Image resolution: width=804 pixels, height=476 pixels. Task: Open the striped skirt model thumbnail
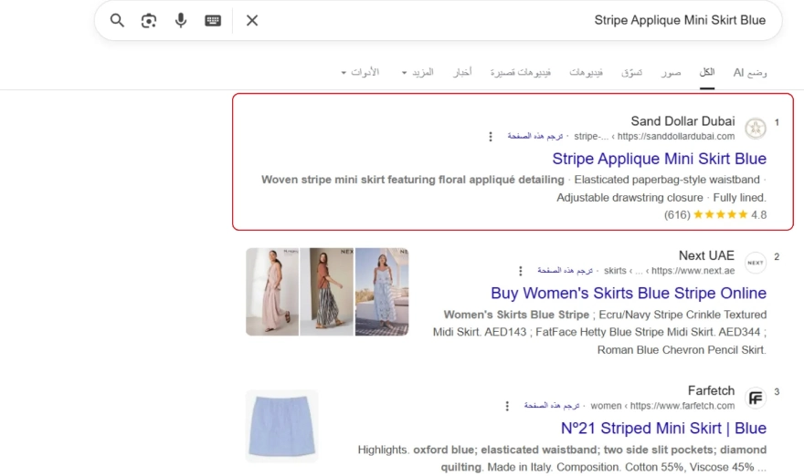click(327, 292)
